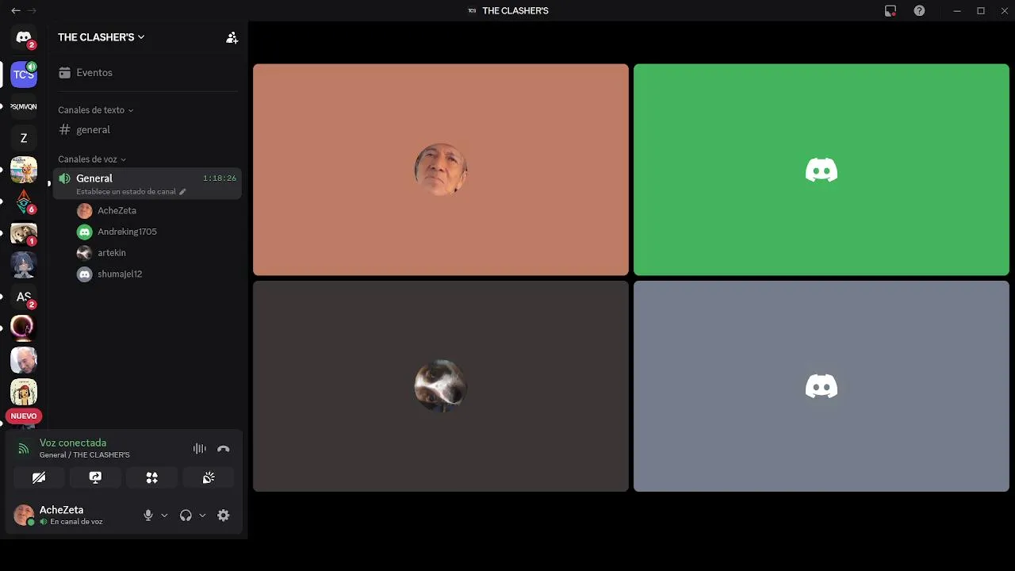Disconnect from the voice channel
This screenshot has width=1015, height=571.
224,449
